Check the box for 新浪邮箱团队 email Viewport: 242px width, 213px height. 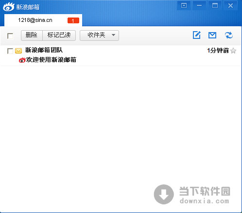pos(10,51)
